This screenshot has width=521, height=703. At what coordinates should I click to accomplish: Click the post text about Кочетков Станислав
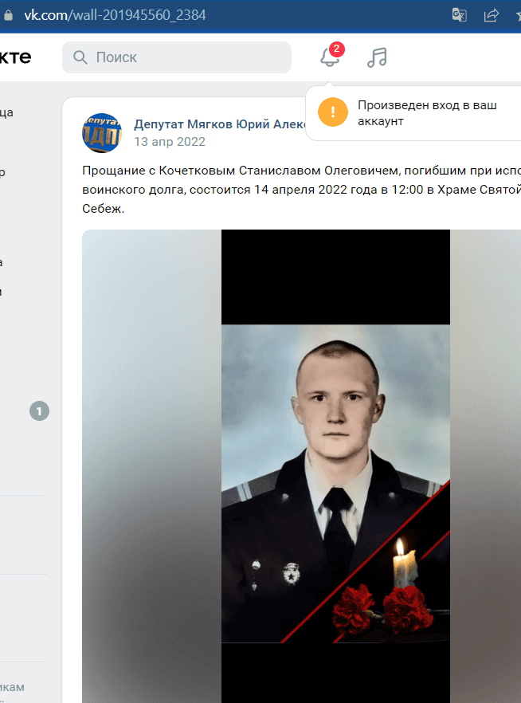pos(301,189)
